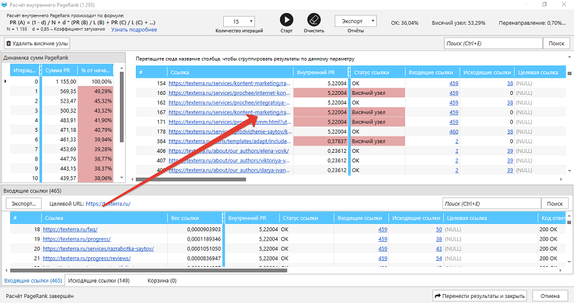
Task: Click the upper Поиск button
Action: pyautogui.click(x=556, y=43)
